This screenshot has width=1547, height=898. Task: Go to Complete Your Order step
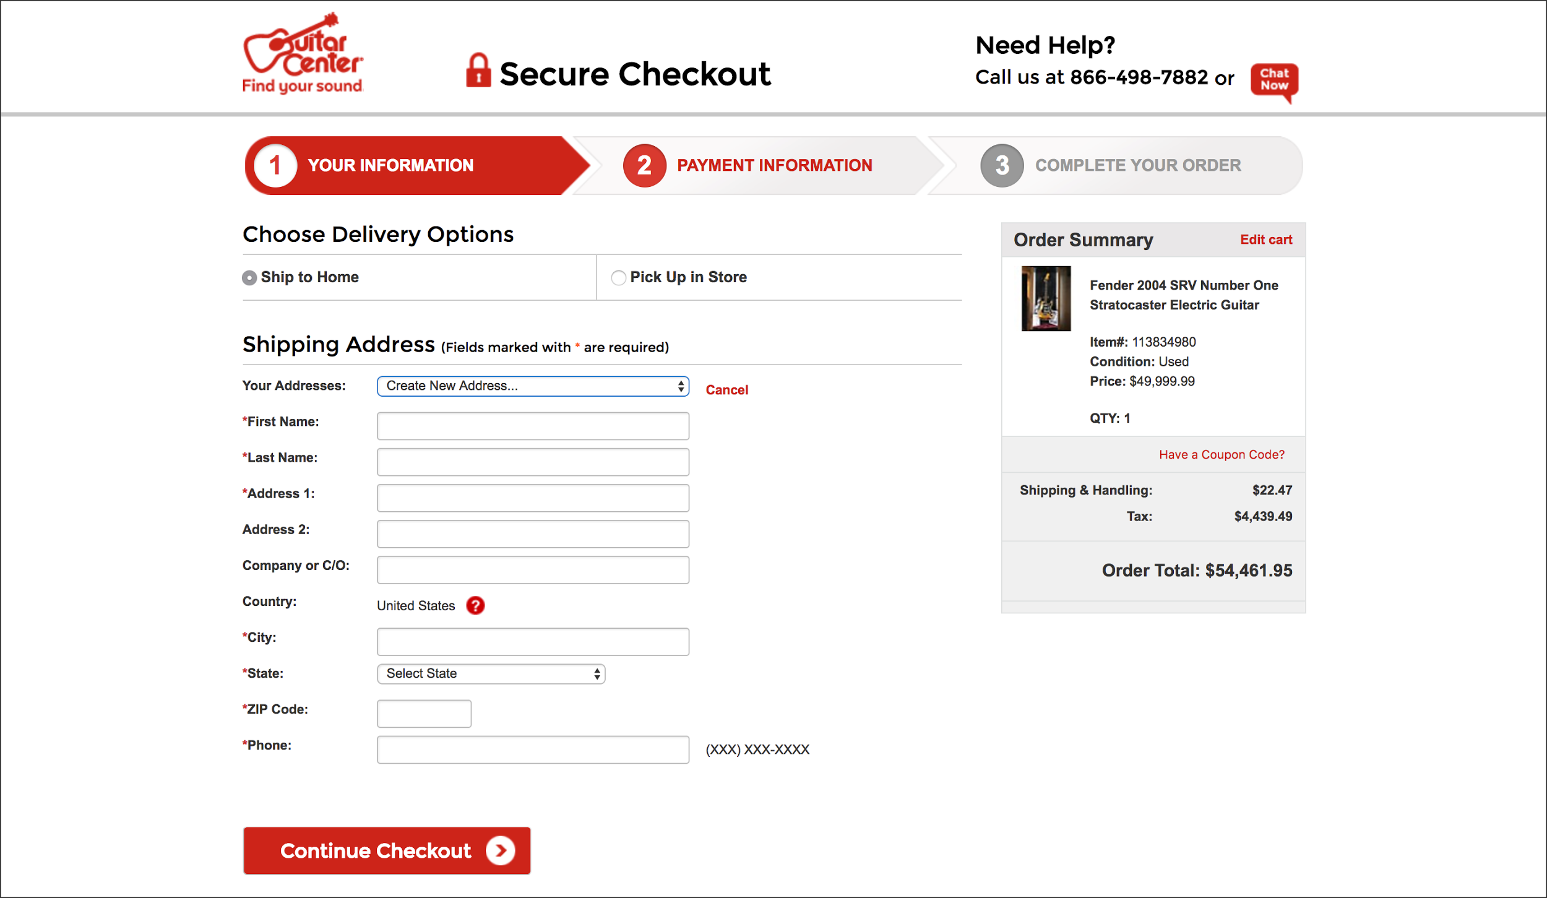pos(1138,165)
